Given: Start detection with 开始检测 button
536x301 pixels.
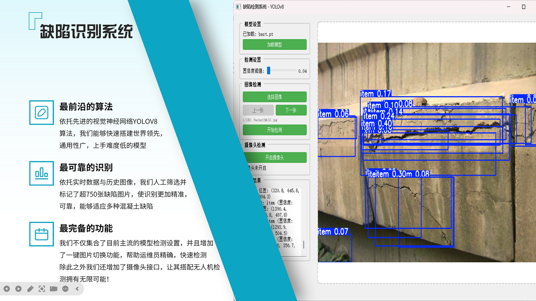Looking at the screenshot, I should [x=274, y=130].
